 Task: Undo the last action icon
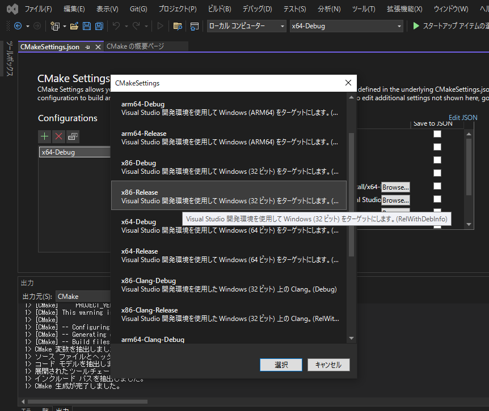click(116, 26)
